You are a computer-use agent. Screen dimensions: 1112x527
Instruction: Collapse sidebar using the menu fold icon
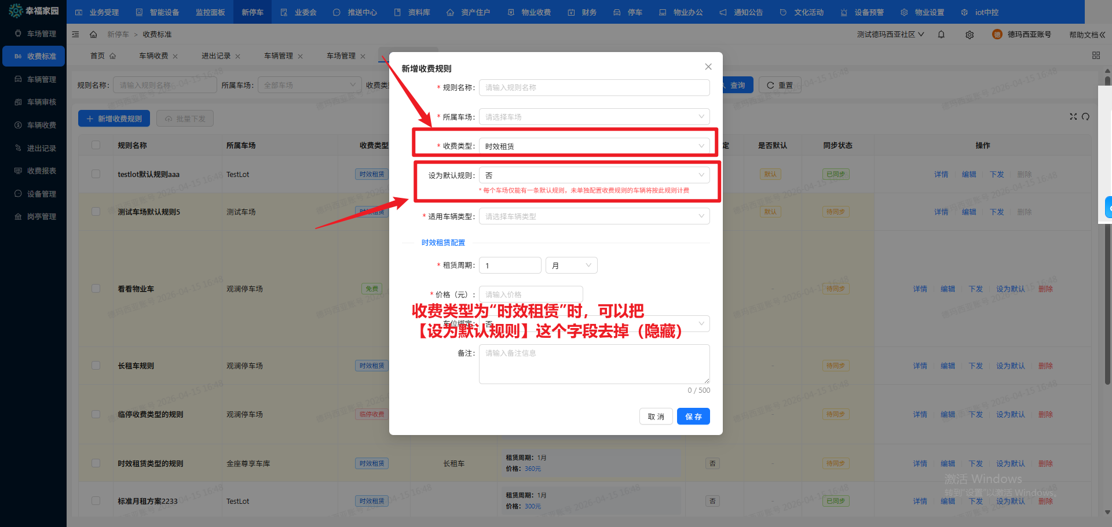click(75, 35)
